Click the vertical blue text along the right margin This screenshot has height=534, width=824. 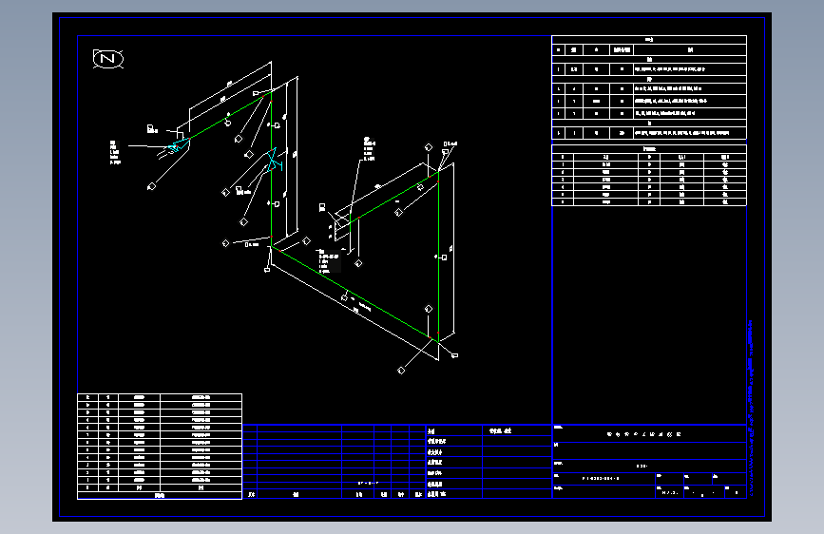[x=751, y=407]
